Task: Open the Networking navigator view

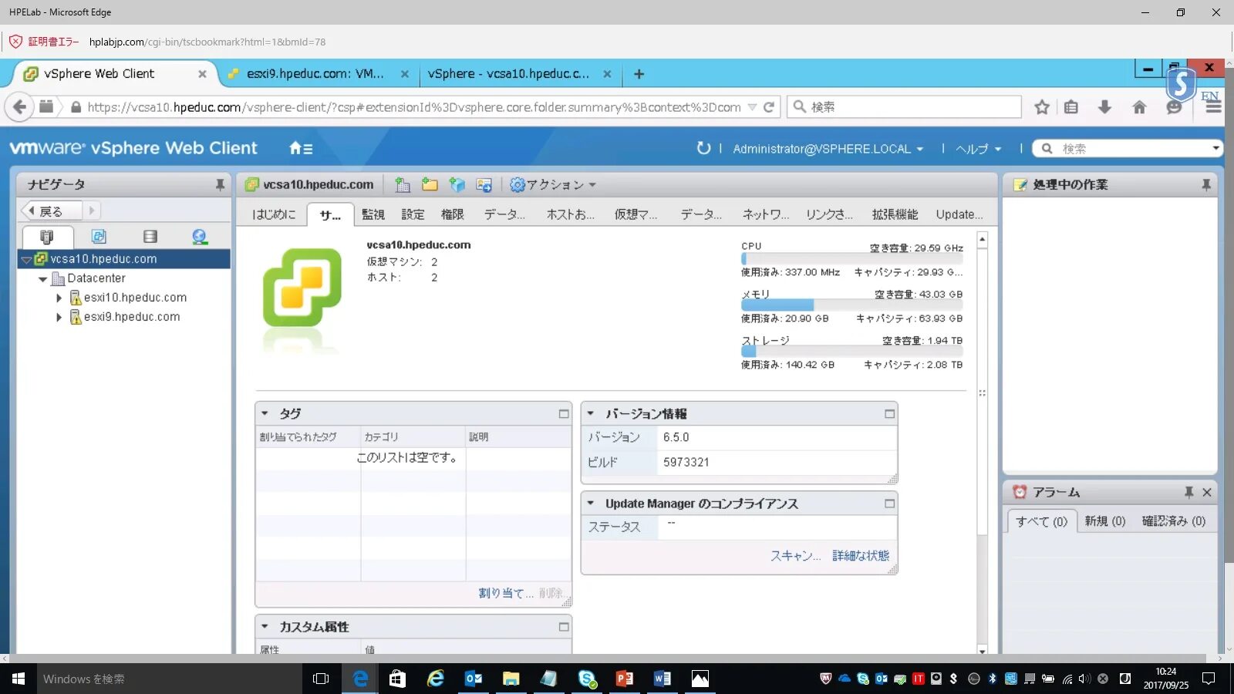Action: coord(200,237)
